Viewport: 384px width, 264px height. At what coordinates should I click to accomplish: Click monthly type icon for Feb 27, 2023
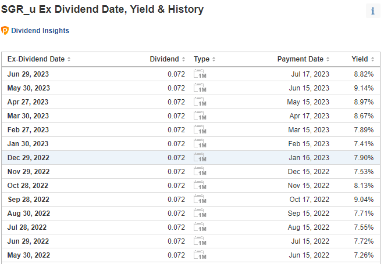pos(200,129)
